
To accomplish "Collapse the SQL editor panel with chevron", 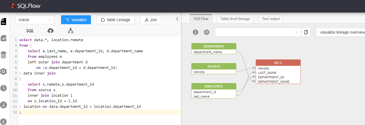I will pyautogui.click(x=177, y=19).
